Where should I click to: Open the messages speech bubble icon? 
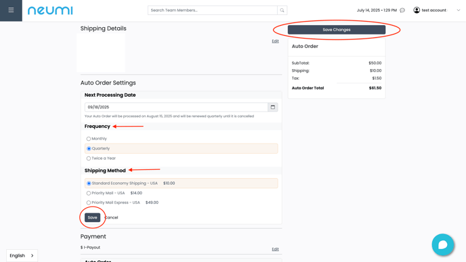[x=402, y=10]
